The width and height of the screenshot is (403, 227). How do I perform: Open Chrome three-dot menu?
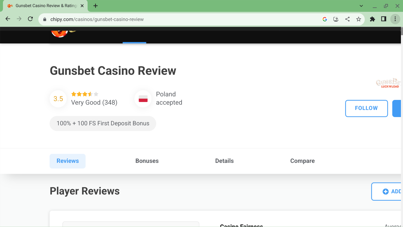pos(395,19)
